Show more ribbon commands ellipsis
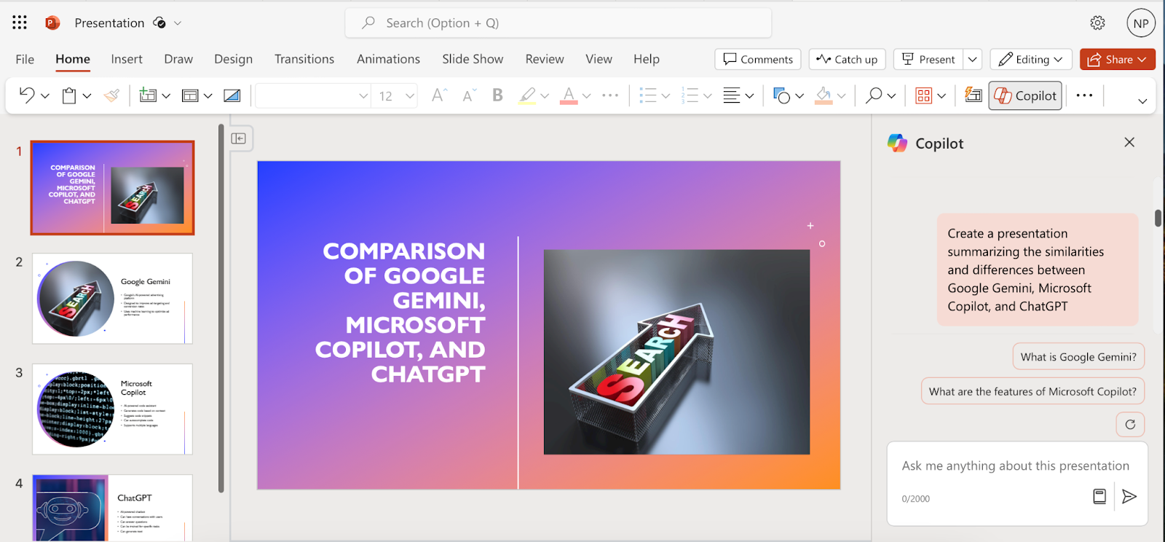 [1084, 95]
